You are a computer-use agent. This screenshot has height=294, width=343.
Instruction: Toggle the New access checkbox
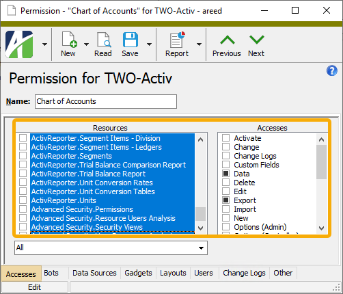(x=225, y=218)
